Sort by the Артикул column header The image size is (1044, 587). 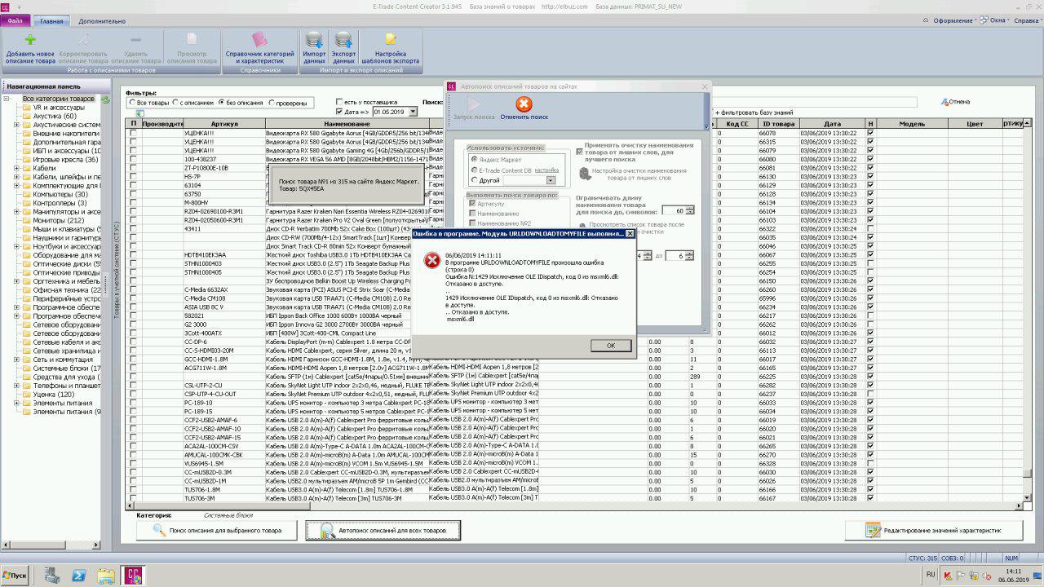click(x=224, y=124)
